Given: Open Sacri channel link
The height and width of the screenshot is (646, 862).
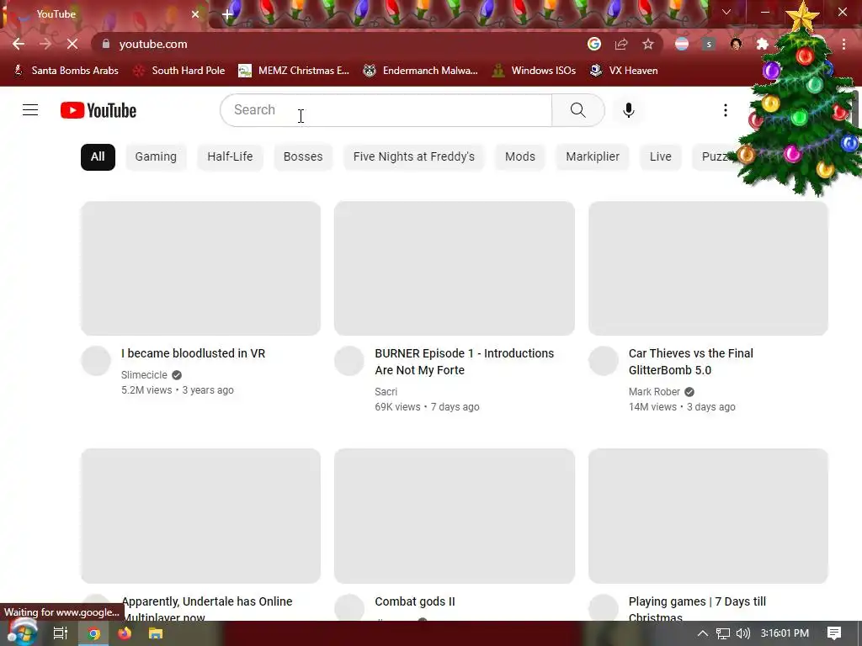Looking at the screenshot, I should coord(386,392).
